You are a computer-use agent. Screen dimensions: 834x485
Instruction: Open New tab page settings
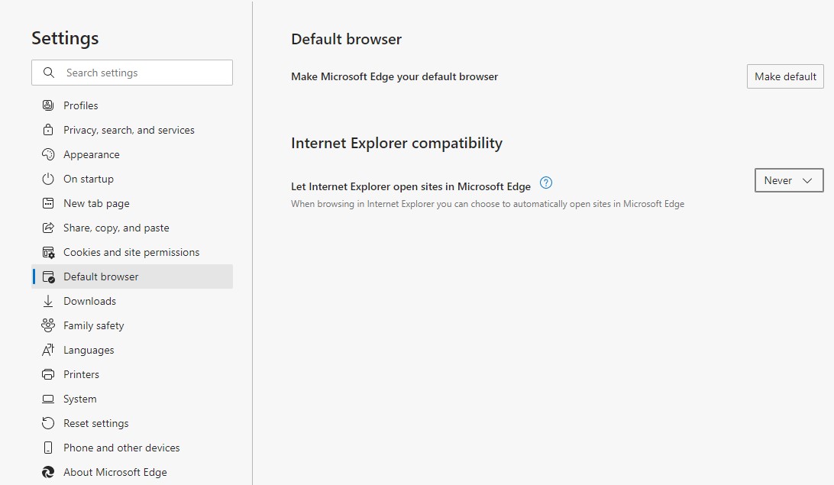click(132, 203)
